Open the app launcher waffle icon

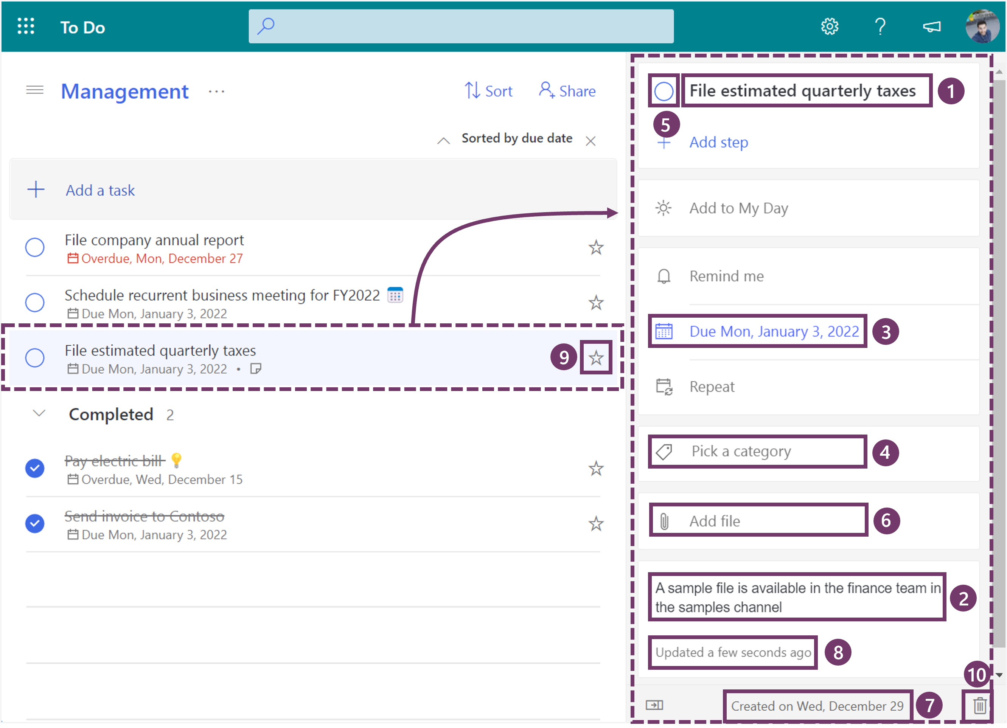(26, 26)
